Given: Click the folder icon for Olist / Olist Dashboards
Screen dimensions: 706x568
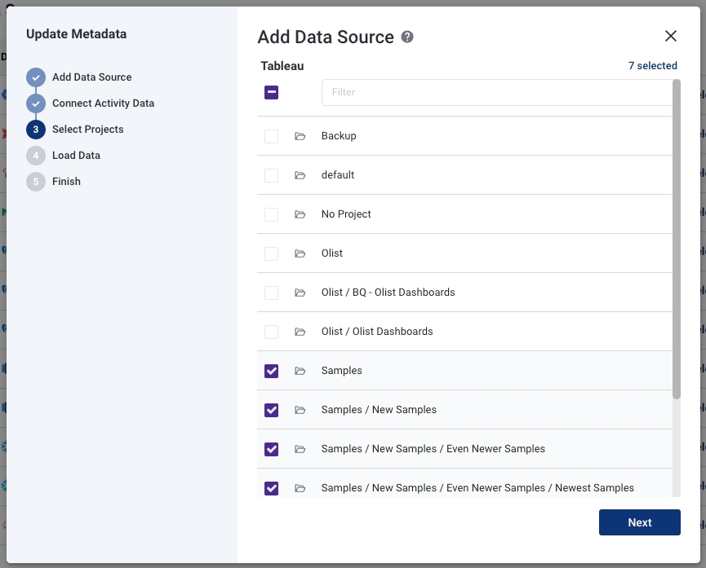Looking at the screenshot, I should (x=300, y=332).
